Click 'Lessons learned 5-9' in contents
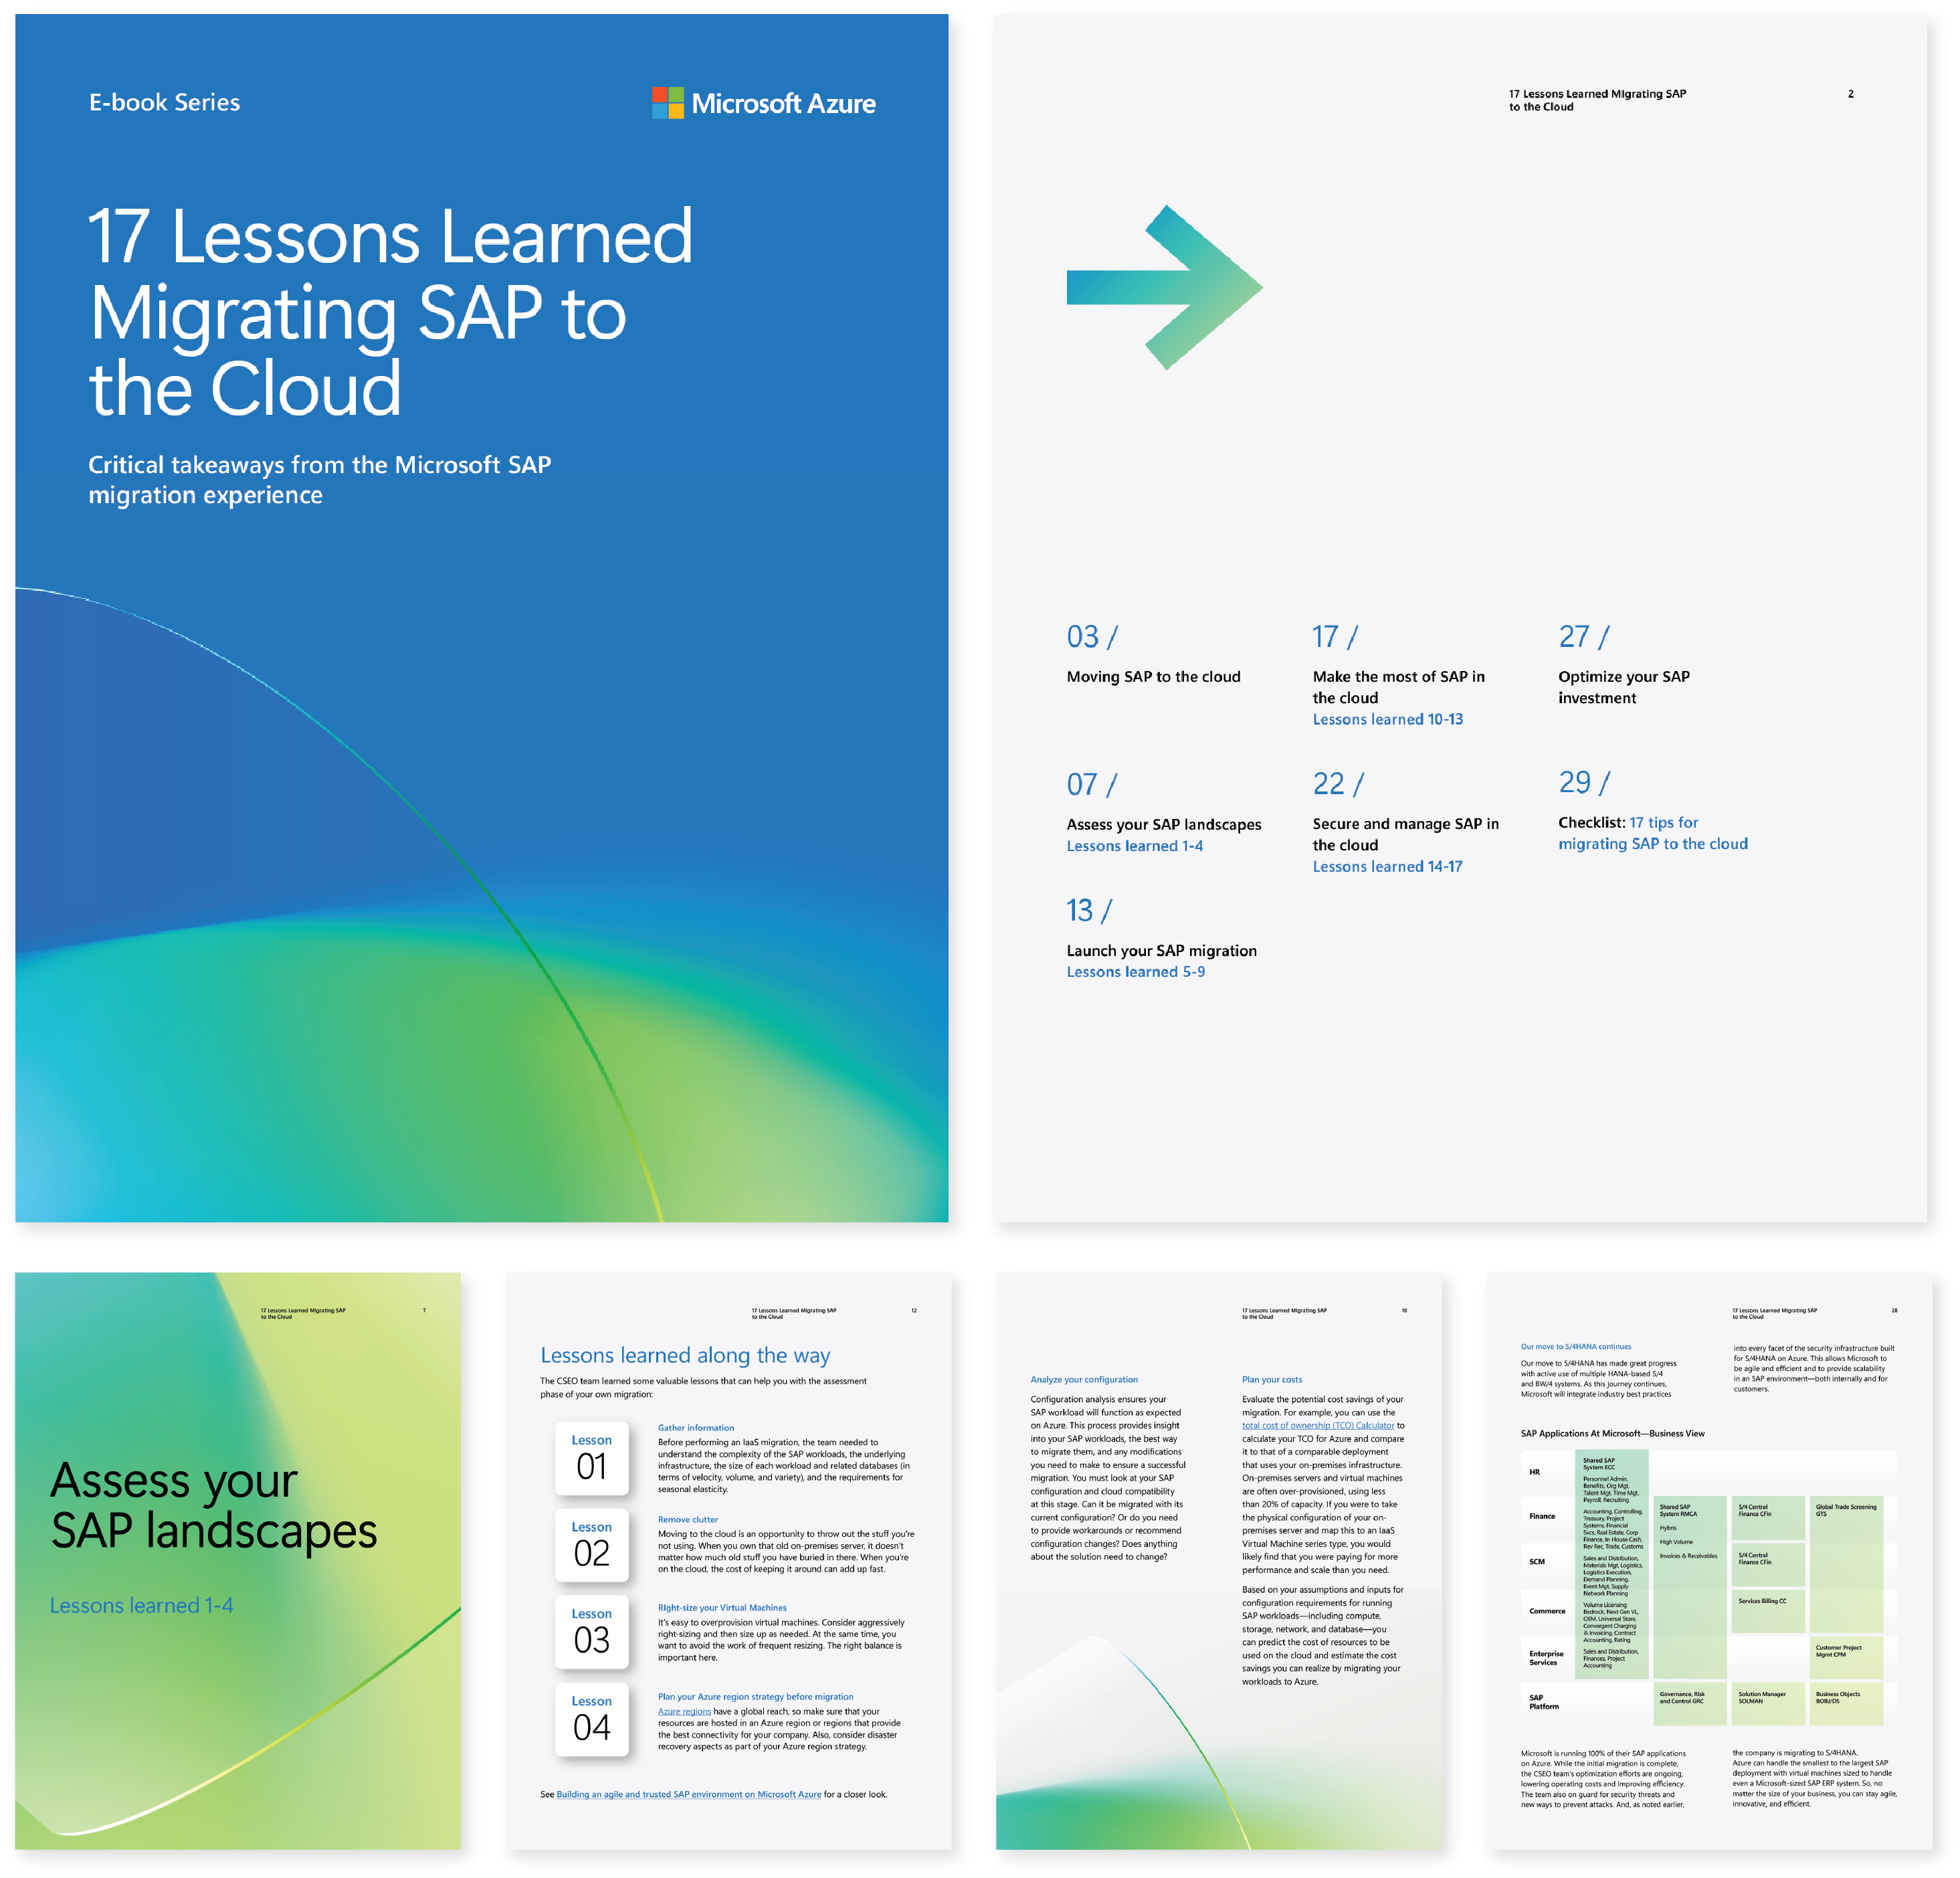Screen dimensions: 1960x1878 pyautogui.click(x=1135, y=972)
